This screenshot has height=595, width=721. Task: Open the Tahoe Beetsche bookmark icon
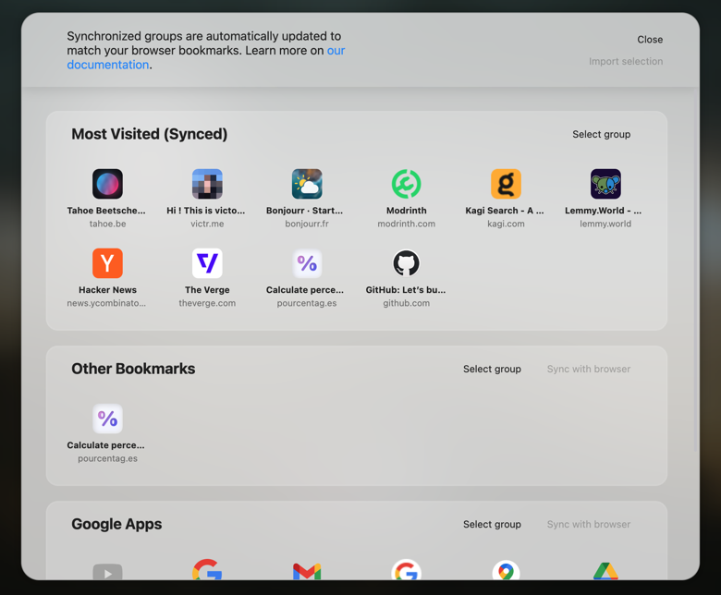tap(107, 184)
